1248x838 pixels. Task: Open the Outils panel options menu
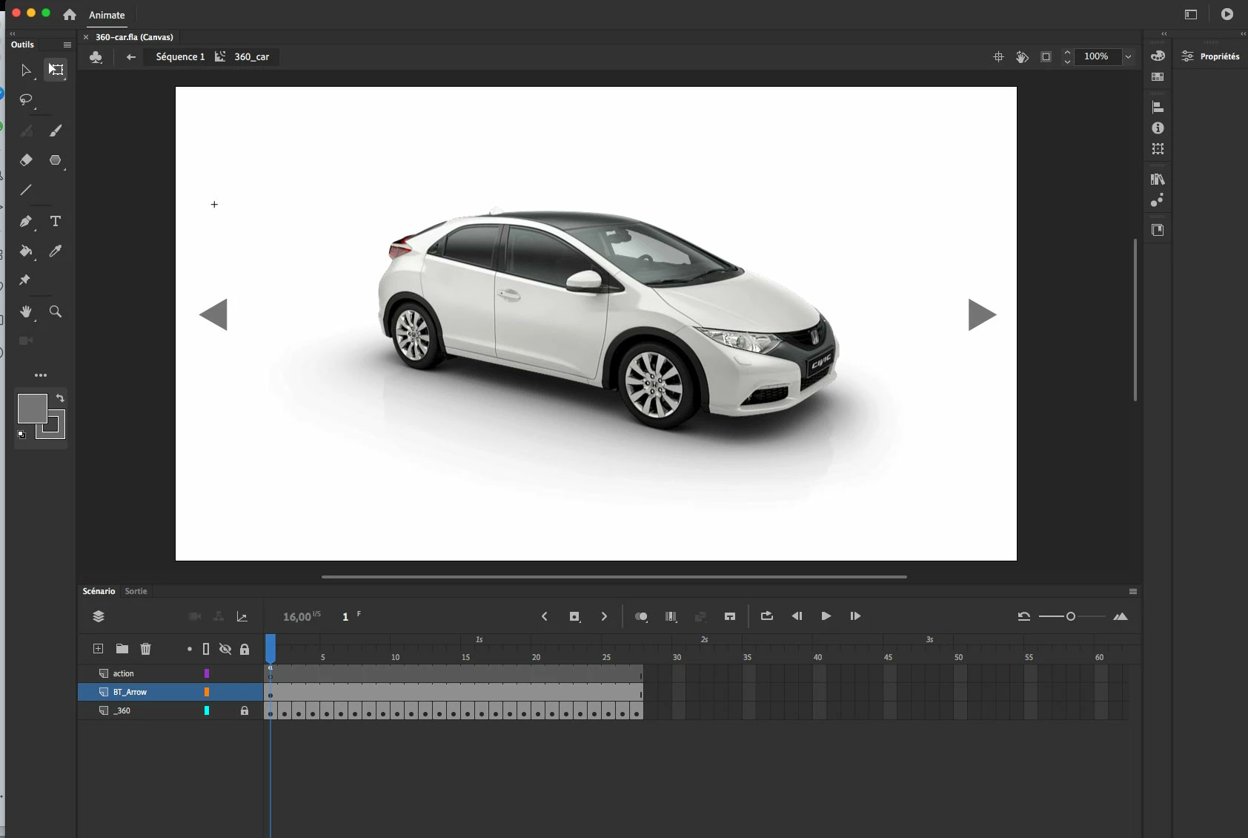pyautogui.click(x=67, y=44)
